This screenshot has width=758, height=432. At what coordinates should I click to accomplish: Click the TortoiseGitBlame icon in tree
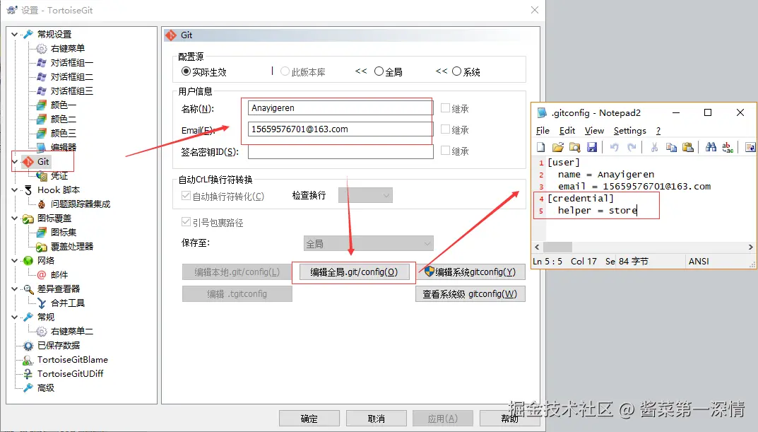28,360
